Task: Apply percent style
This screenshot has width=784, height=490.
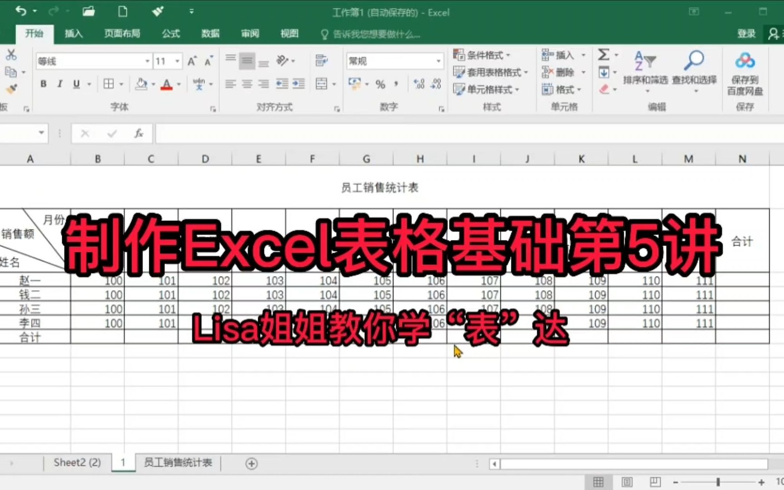Action: click(x=380, y=84)
